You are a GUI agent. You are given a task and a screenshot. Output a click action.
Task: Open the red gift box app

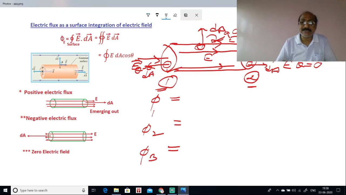(x=138, y=190)
